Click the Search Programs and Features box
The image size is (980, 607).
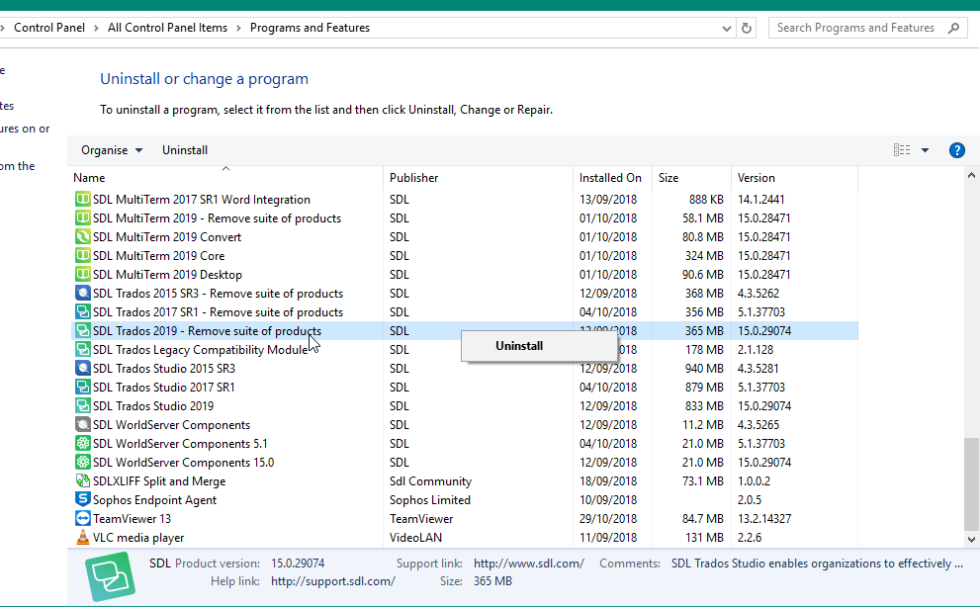[867, 28]
